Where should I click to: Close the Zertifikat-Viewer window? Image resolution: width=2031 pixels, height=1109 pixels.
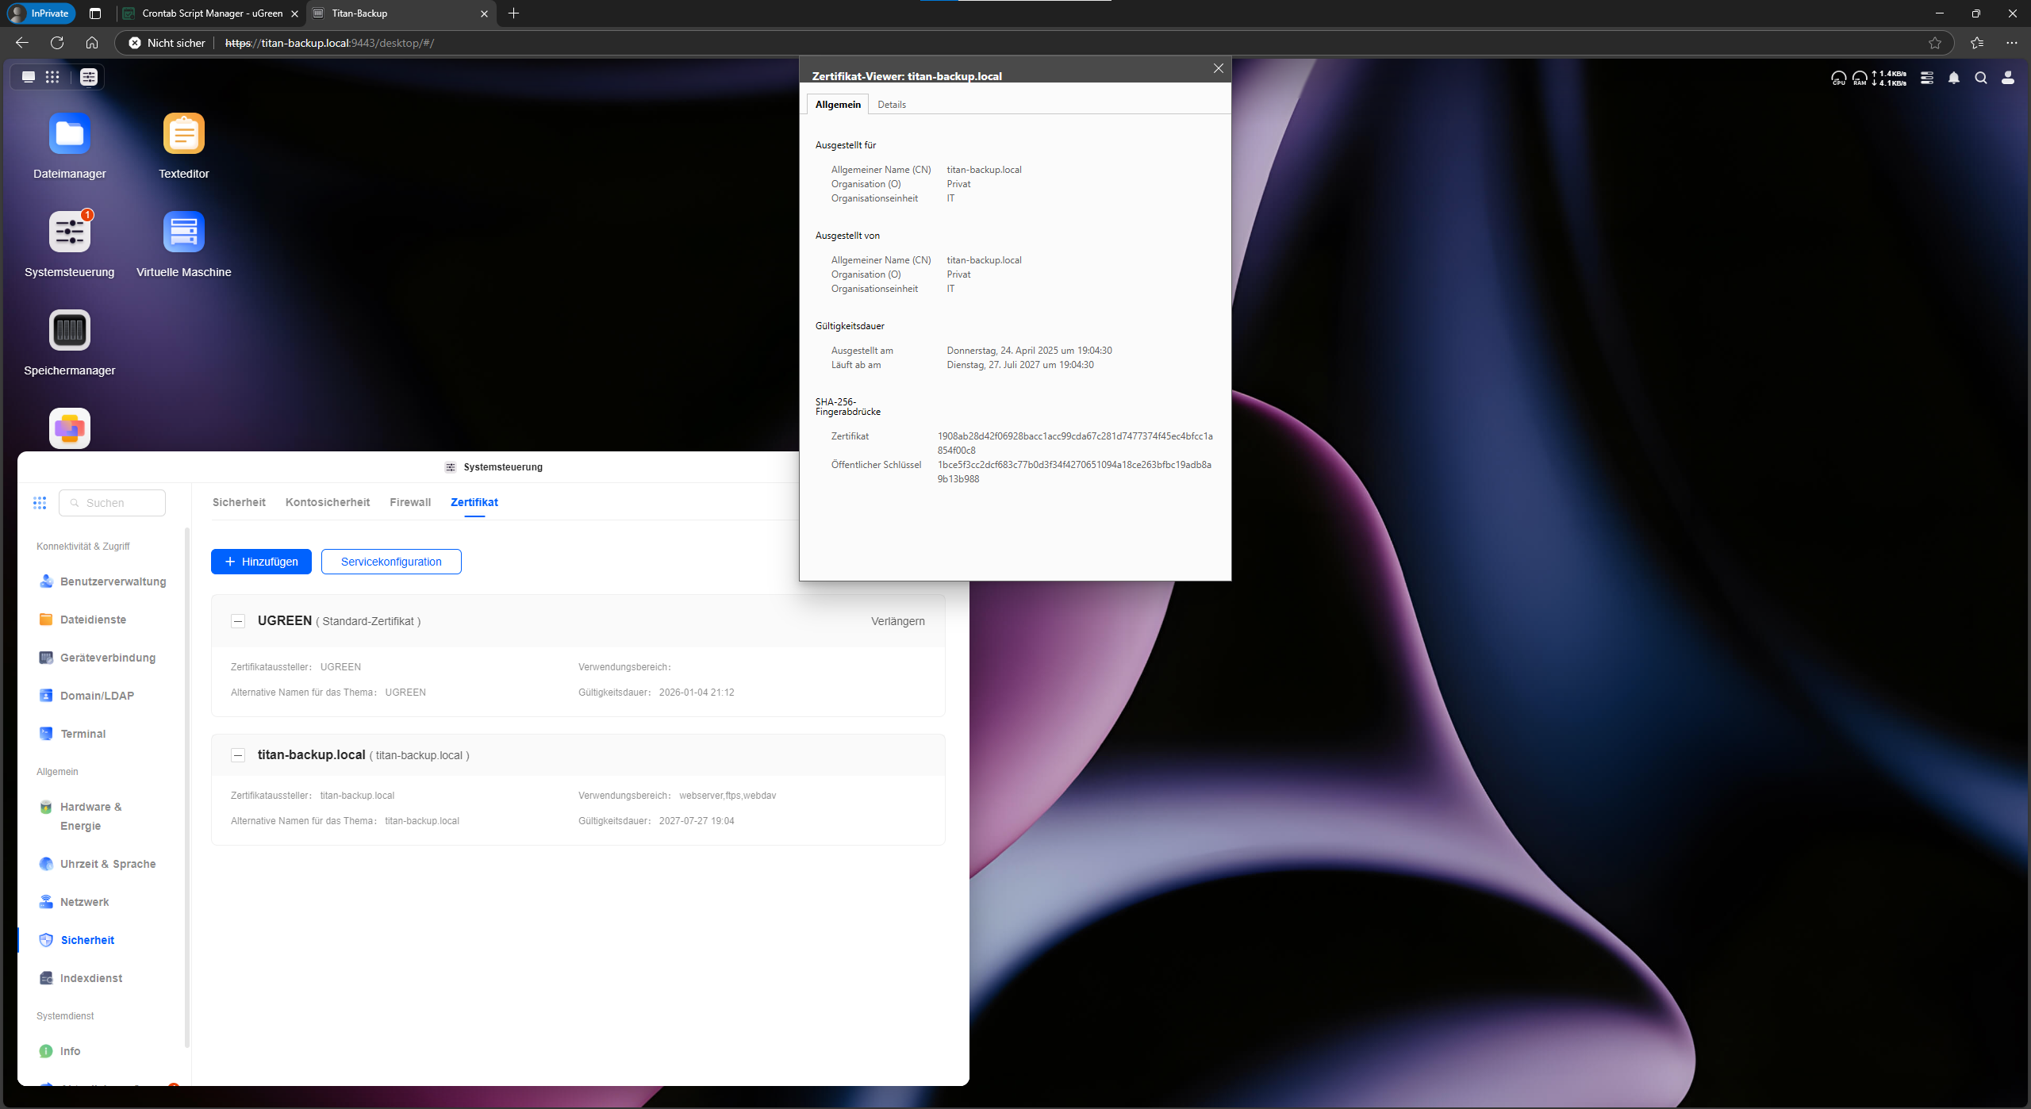(x=1219, y=68)
